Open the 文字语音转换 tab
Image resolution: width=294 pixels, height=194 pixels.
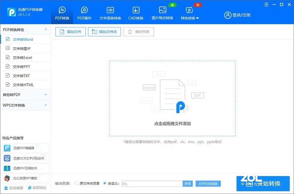[110, 13]
